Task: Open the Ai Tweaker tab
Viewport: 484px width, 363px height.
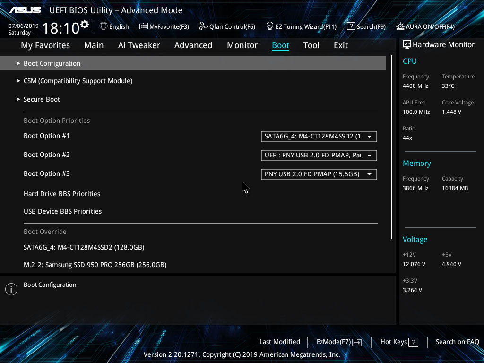Action: click(139, 45)
